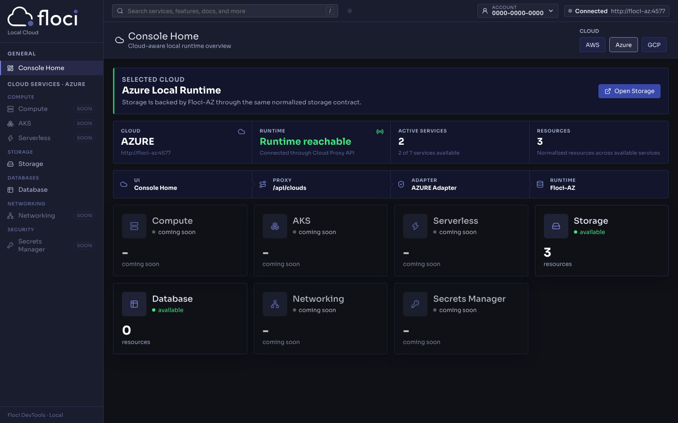Select Secrets Manager in the sidebar
The height and width of the screenshot is (423, 678).
[52, 245]
